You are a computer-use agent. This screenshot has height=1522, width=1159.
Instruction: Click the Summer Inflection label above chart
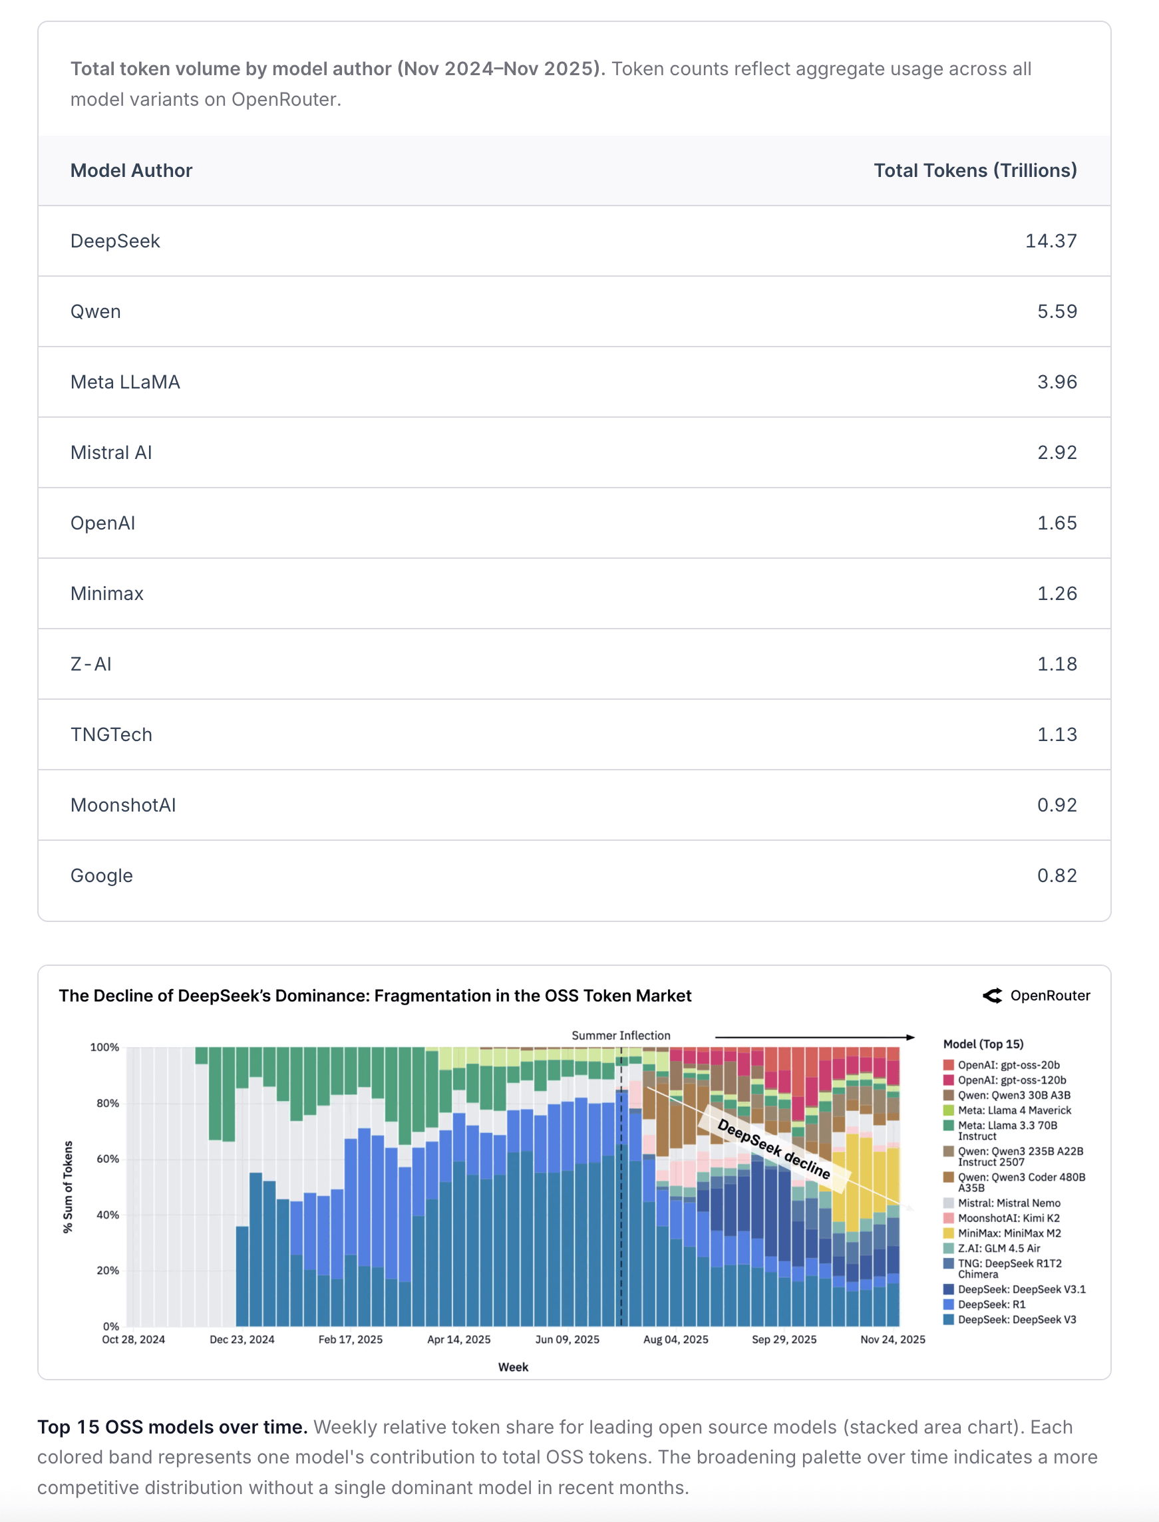620,1035
